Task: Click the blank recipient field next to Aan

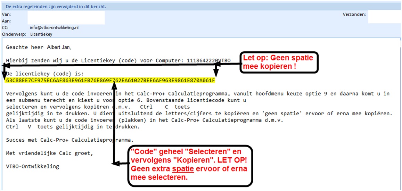Action: pyautogui.click(x=66, y=21)
